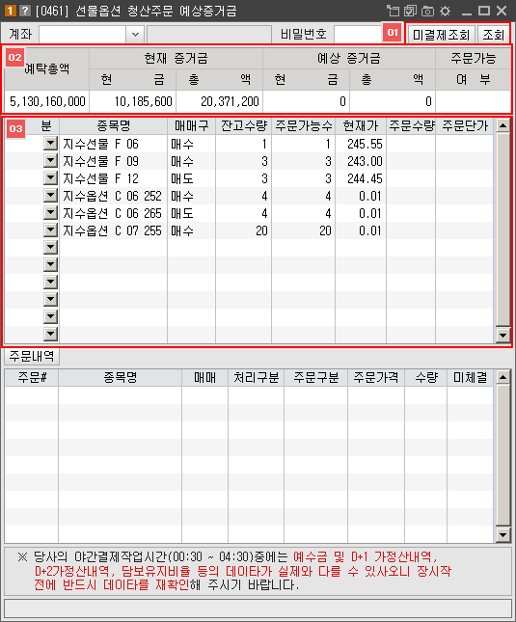
Task: Click up arrow of positions table scrollbar
Action: point(502,125)
